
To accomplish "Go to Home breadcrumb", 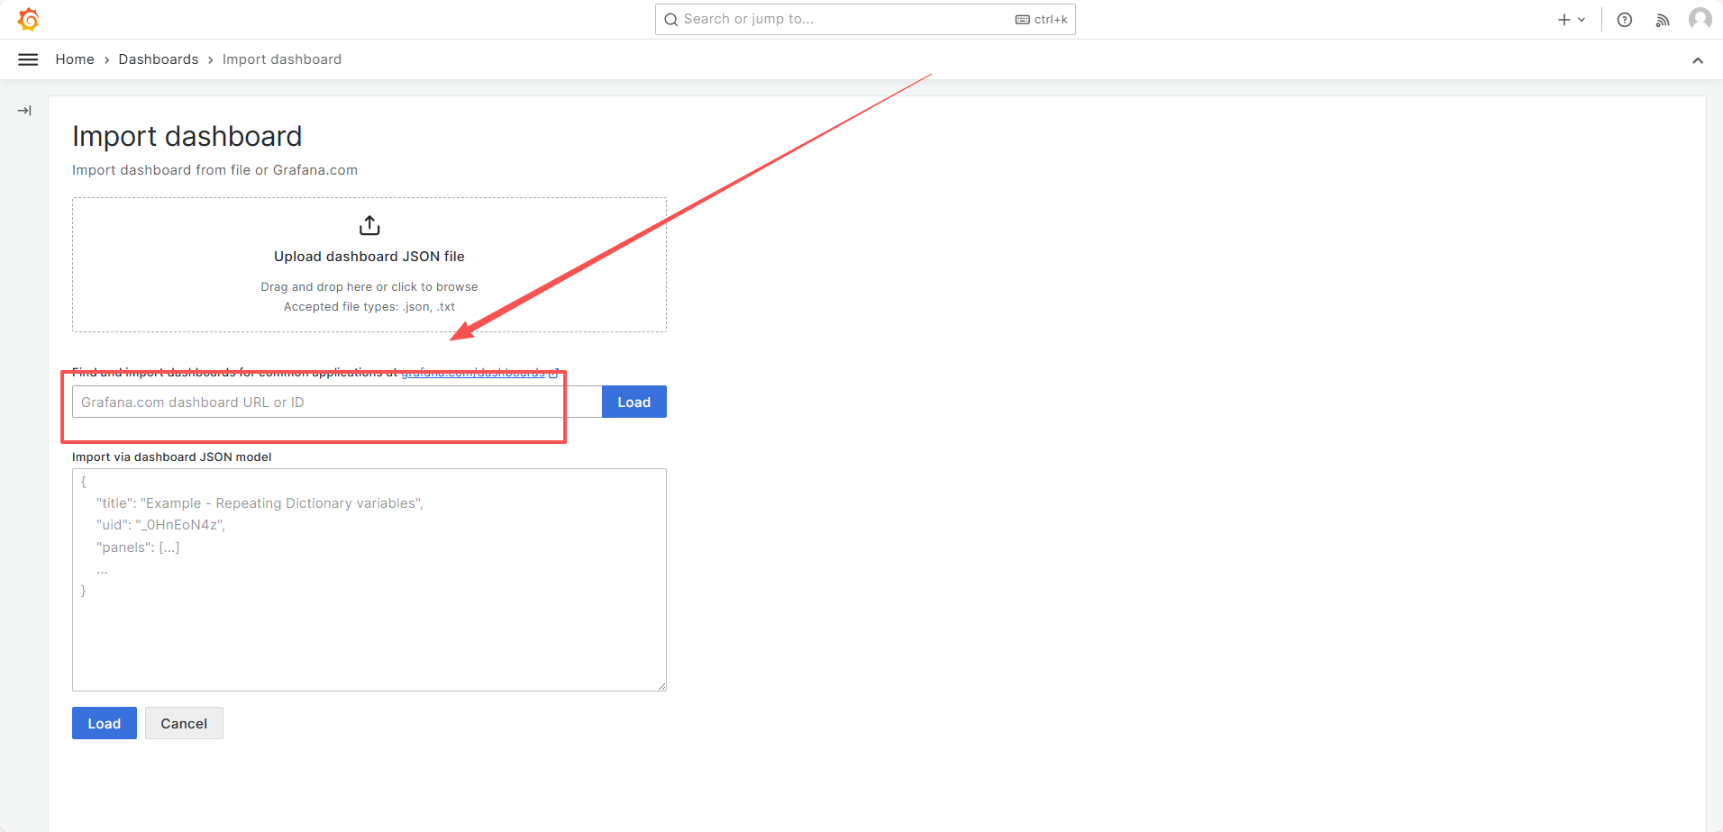I will click(75, 59).
